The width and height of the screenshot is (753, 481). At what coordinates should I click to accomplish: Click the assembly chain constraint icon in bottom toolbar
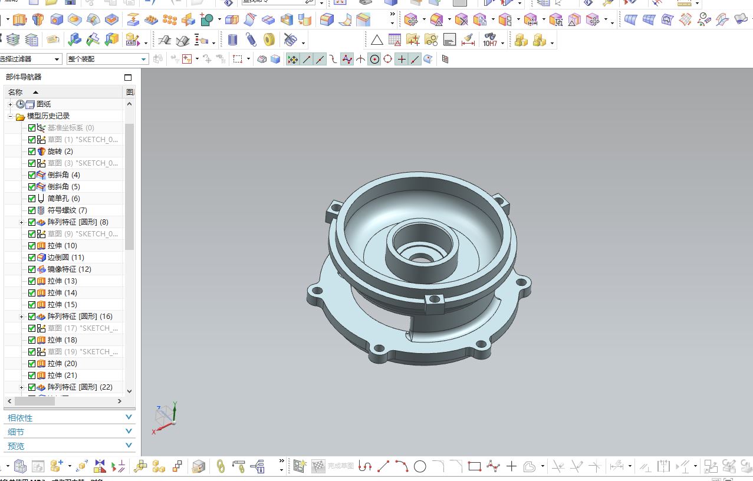[x=221, y=466]
